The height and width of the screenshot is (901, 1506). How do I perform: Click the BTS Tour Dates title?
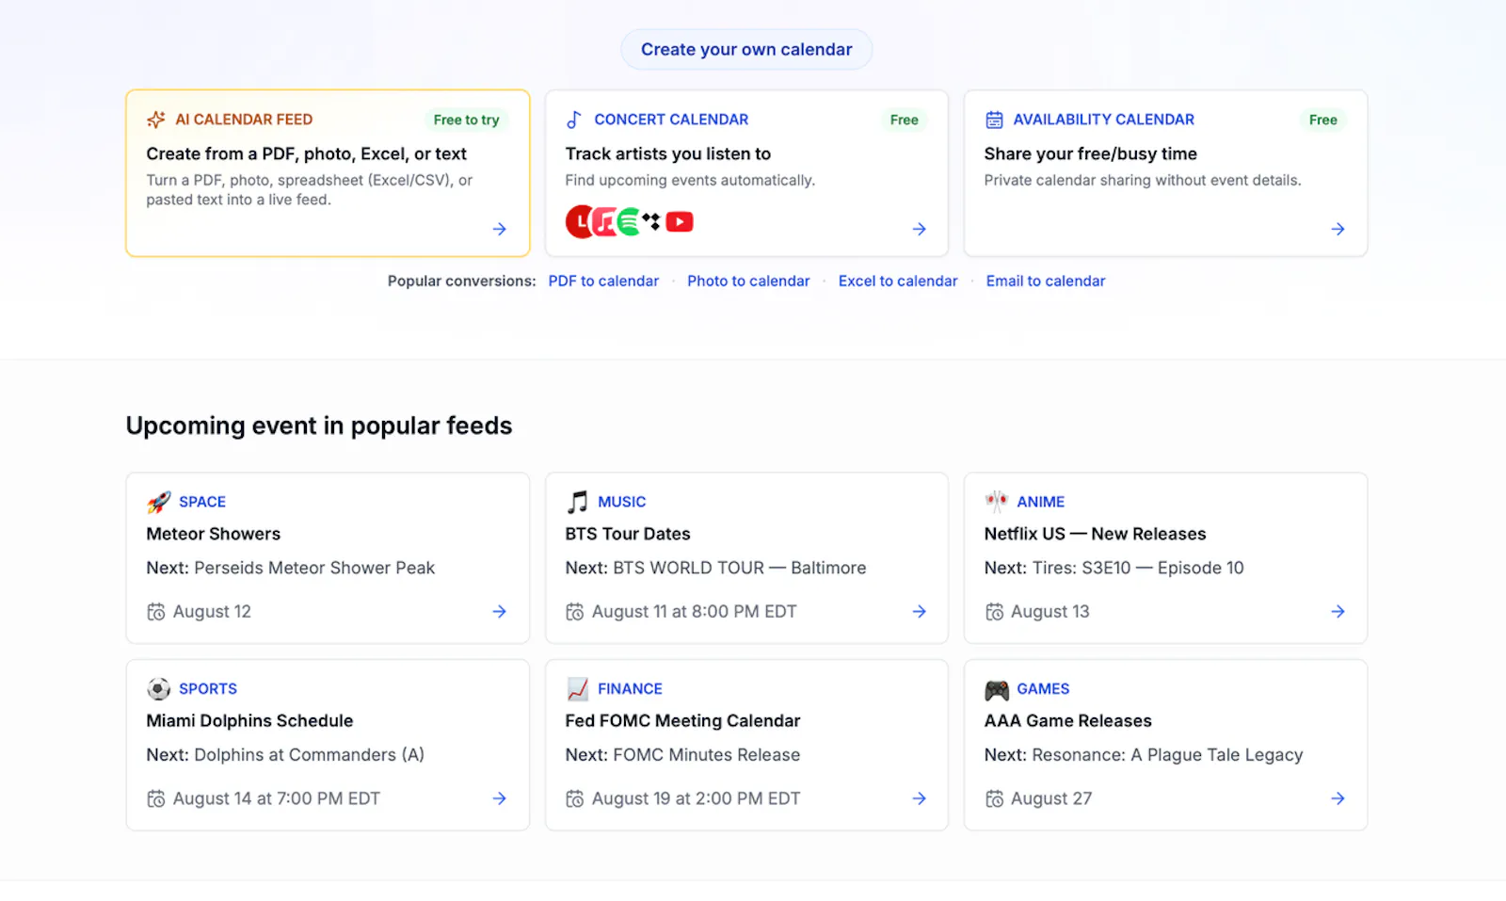[x=628, y=534]
